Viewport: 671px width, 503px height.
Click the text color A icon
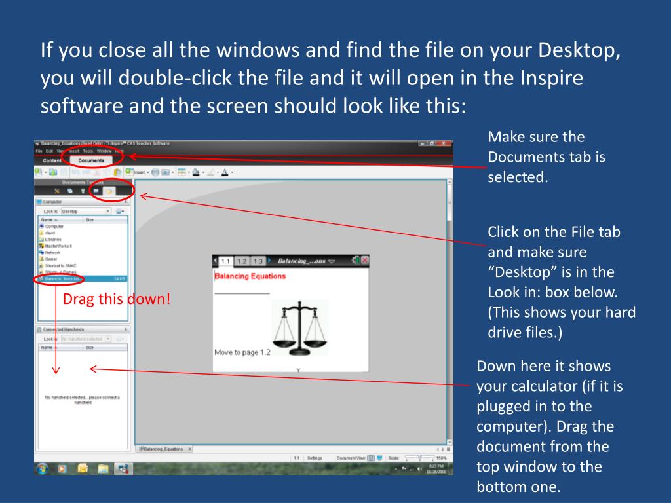click(x=225, y=172)
